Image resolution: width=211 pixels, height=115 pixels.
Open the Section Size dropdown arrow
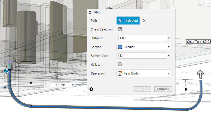(x=169, y=56)
